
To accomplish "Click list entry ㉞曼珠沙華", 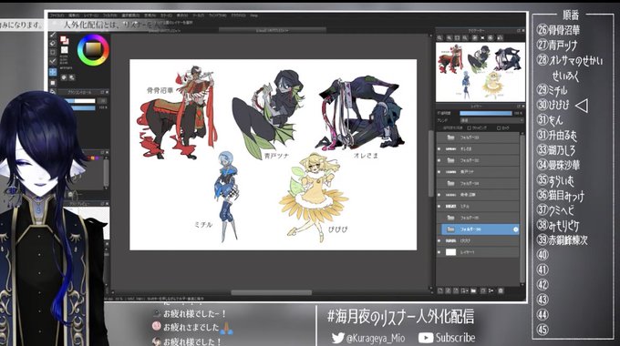I will [x=558, y=164].
